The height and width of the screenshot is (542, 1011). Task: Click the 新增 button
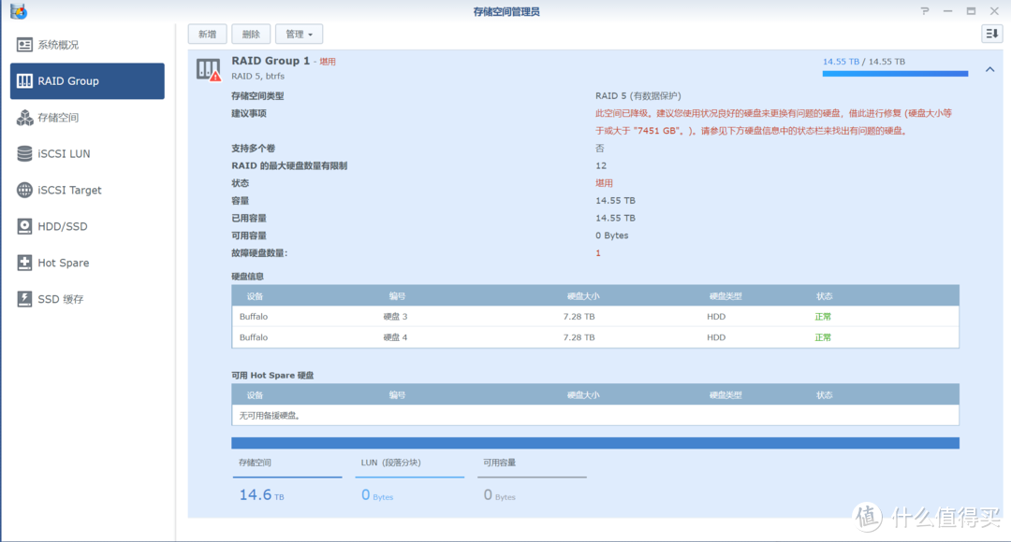click(x=208, y=35)
